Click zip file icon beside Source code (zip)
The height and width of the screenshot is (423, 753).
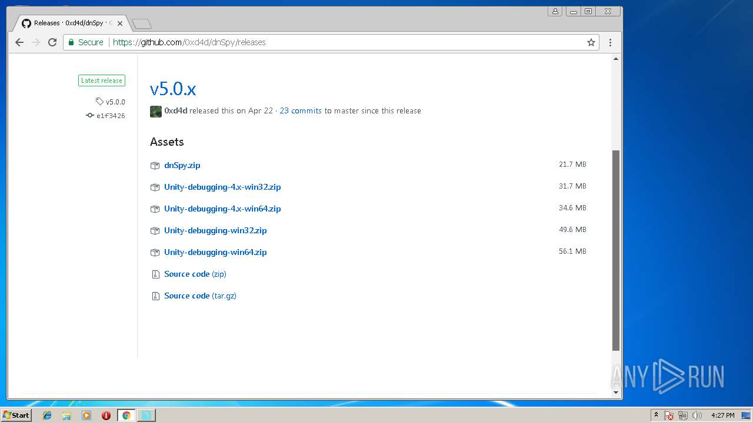[x=155, y=274]
